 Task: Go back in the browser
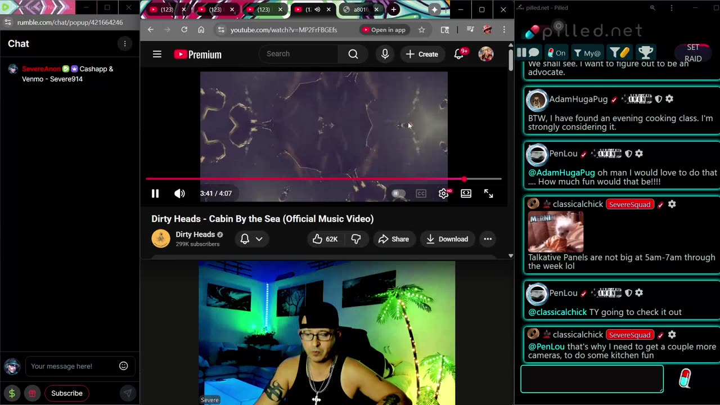150,30
